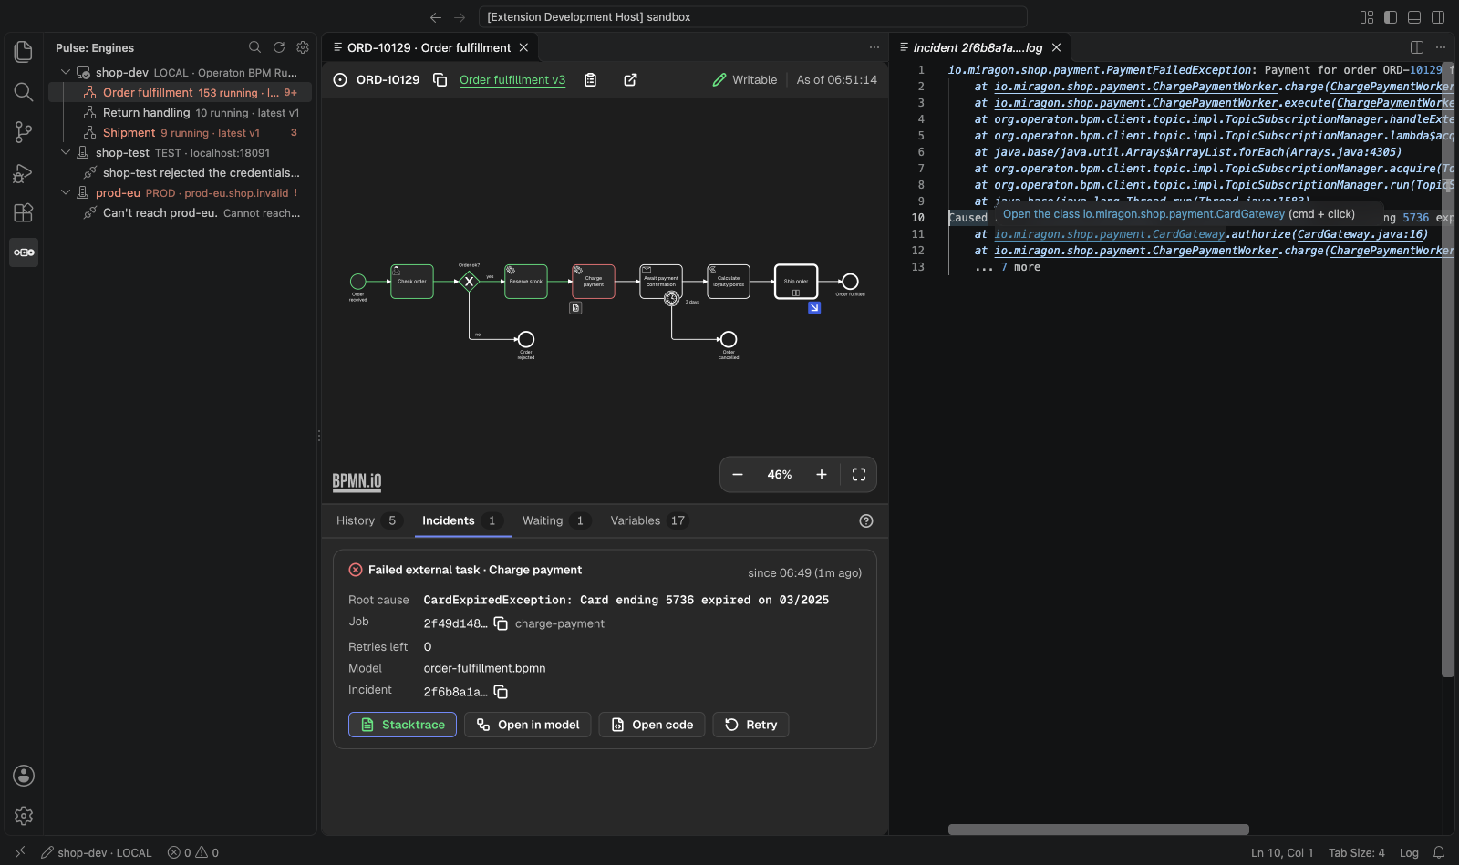Viewport: 1459px width, 865px height.
Task: Click the log vertical scrollbar
Action: (1447, 369)
